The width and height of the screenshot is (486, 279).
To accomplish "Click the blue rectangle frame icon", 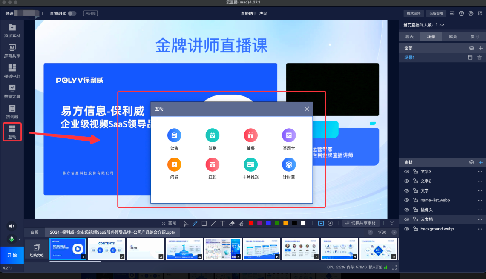I will point(321,224).
